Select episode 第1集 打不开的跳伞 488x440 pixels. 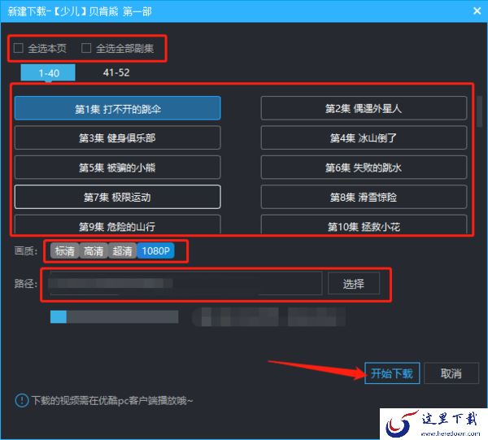[x=118, y=108]
